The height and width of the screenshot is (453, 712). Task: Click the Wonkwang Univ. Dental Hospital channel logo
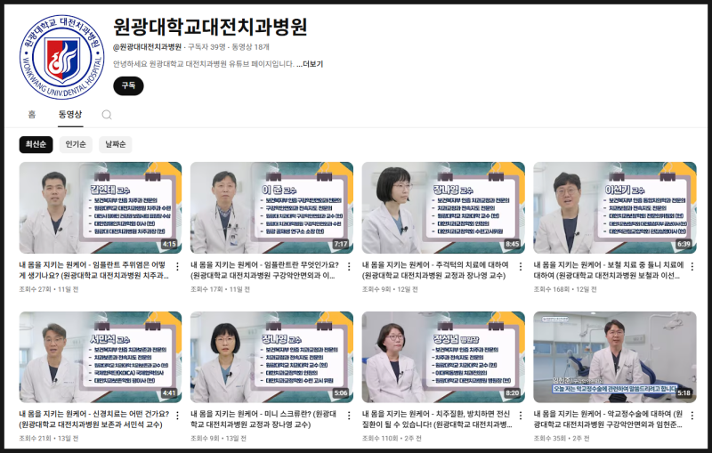(61, 57)
